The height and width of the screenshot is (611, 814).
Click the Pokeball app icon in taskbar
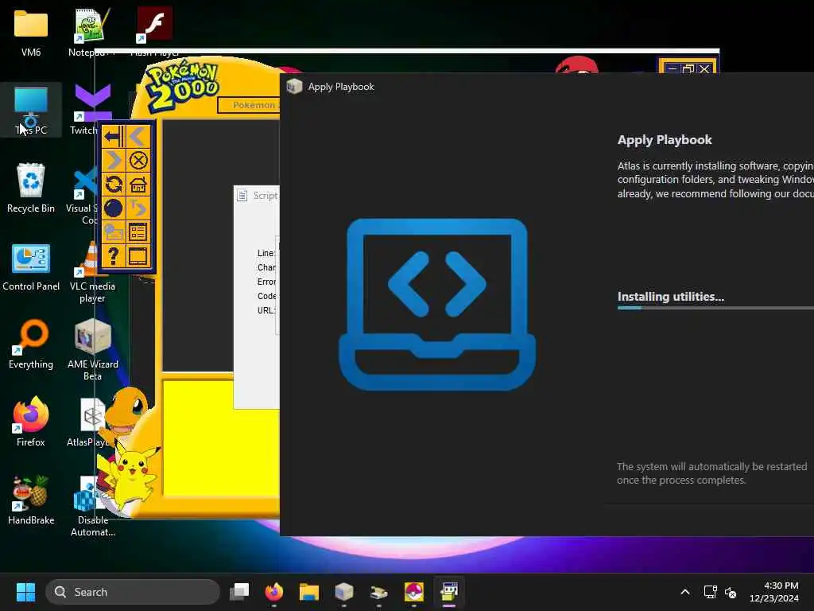coord(413,592)
